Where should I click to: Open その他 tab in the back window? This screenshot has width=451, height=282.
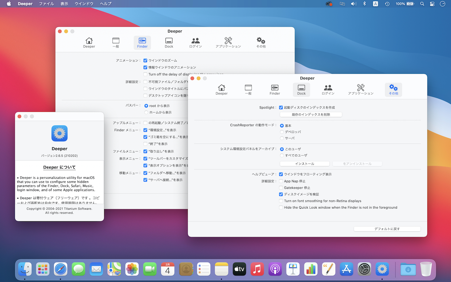[x=261, y=42]
